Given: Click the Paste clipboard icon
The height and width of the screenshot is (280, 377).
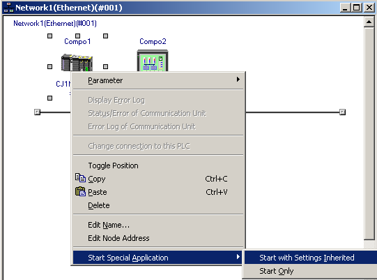Looking at the screenshot, I should pyautogui.click(x=80, y=191).
